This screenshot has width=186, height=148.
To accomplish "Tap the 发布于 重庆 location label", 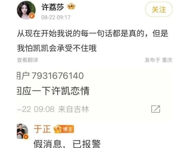I will pyautogui.click(x=158, y=60).
